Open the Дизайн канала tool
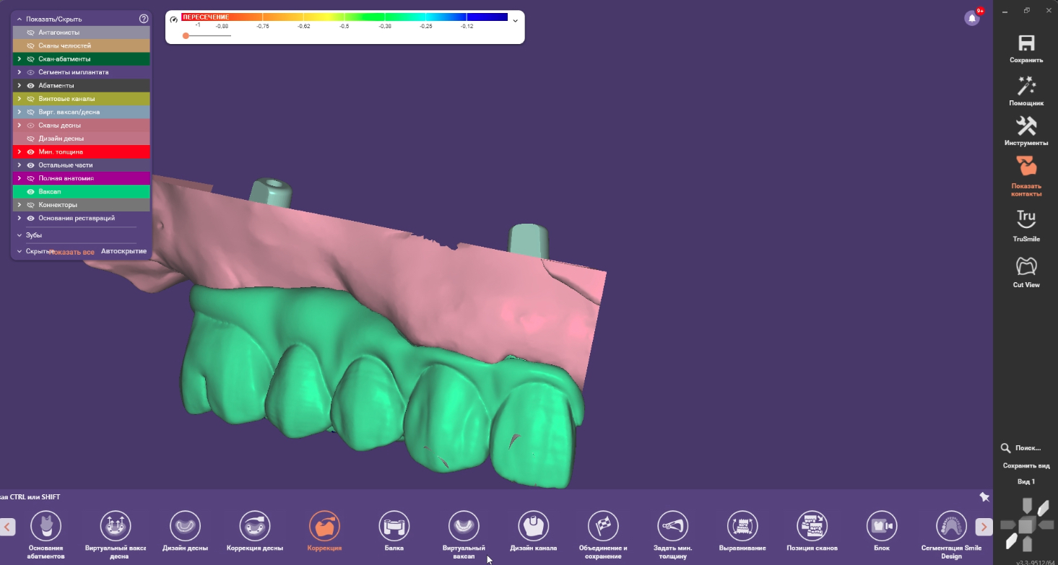 coord(534,526)
